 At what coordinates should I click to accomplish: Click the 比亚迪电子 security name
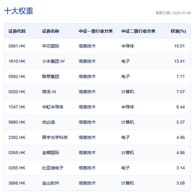click(x=53, y=168)
